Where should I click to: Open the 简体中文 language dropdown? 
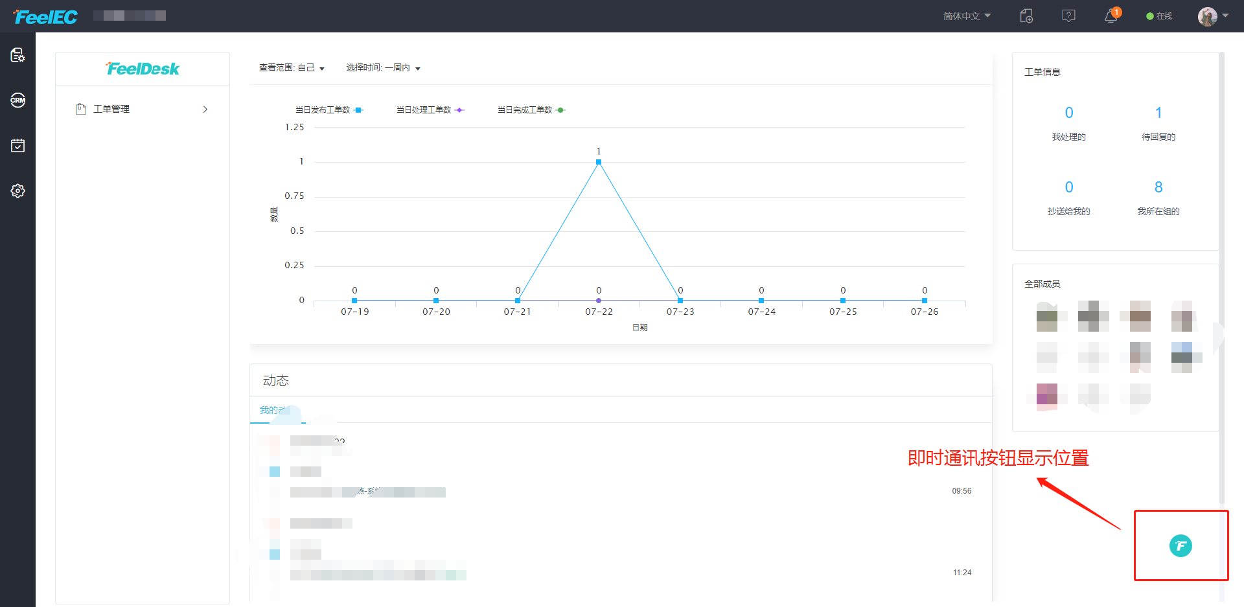tap(967, 16)
